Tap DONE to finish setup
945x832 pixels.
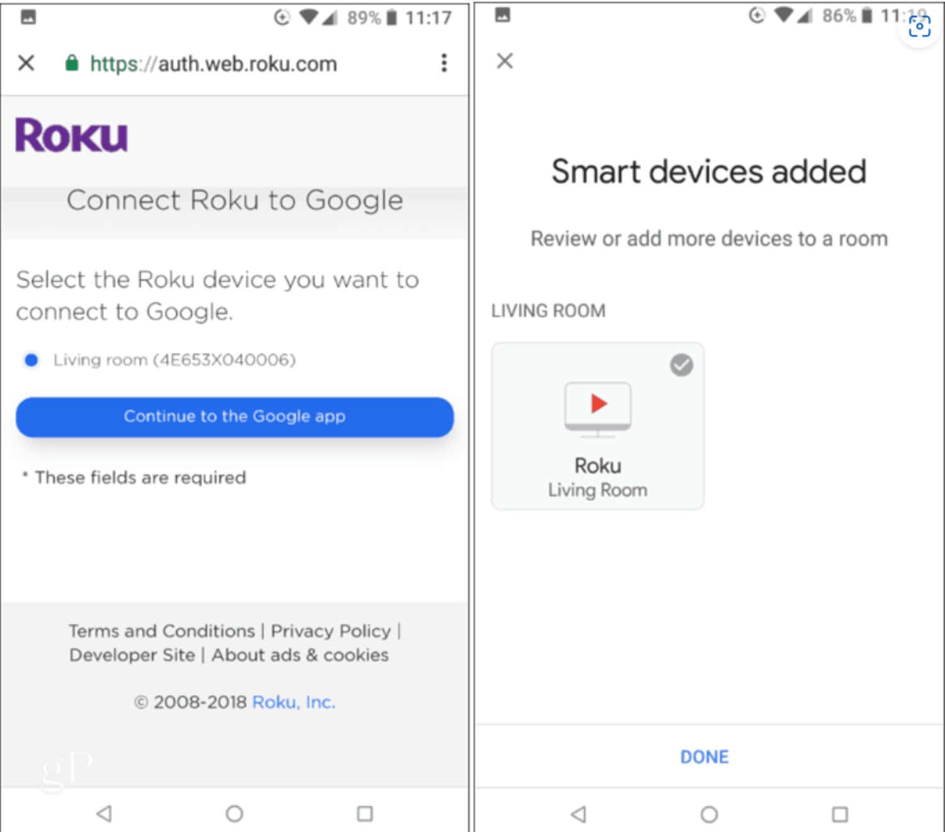click(x=704, y=757)
